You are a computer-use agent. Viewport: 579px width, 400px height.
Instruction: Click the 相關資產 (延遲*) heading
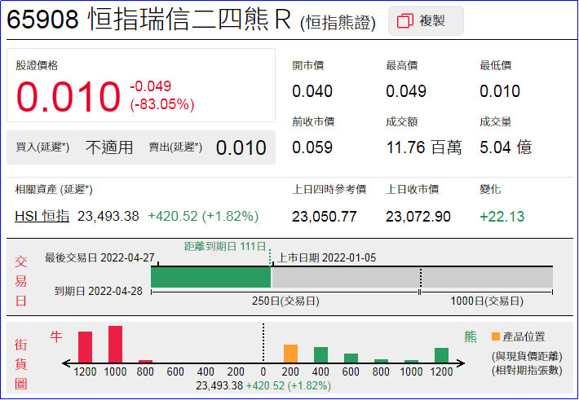click(x=54, y=189)
